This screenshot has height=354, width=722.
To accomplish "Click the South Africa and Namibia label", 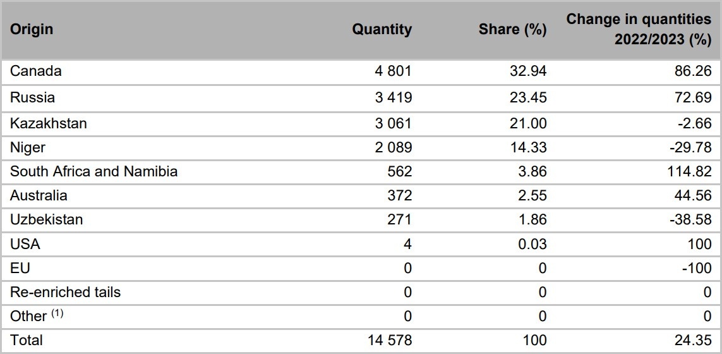I will pyautogui.click(x=94, y=171).
